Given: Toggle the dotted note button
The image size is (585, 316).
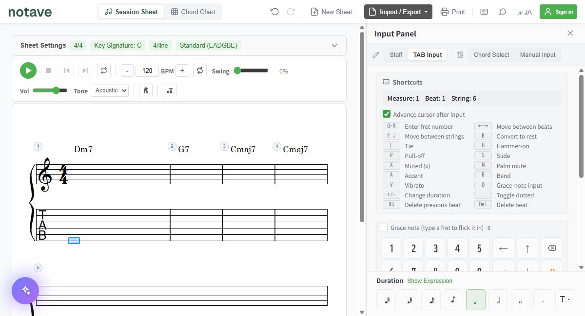Looking at the screenshot, I should click(543, 299).
